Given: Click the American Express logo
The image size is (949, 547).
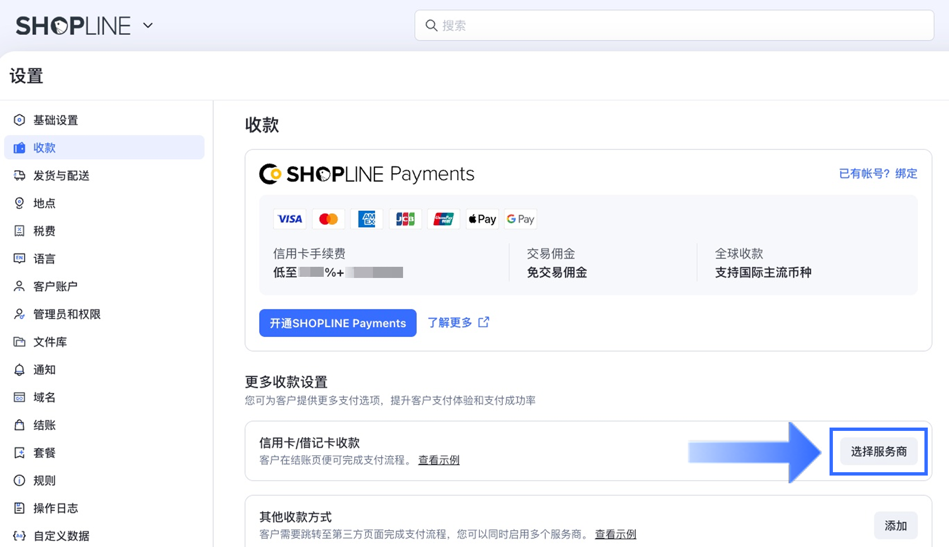Looking at the screenshot, I should coord(367,219).
